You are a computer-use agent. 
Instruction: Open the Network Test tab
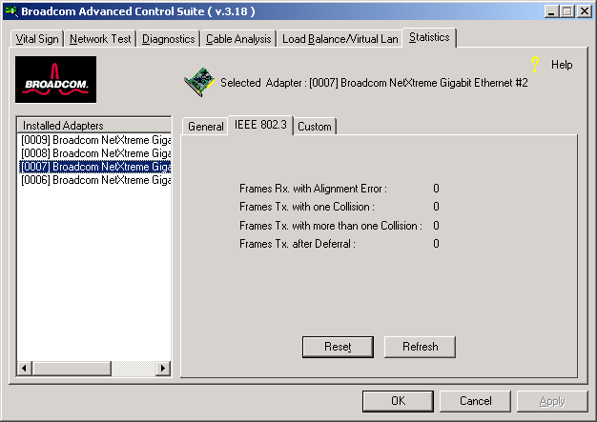pyautogui.click(x=100, y=39)
